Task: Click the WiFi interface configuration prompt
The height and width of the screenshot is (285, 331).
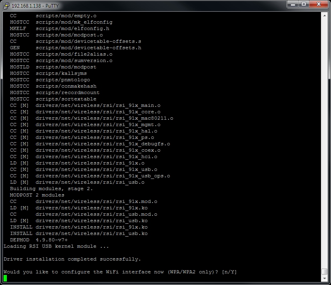Action: point(120,272)
